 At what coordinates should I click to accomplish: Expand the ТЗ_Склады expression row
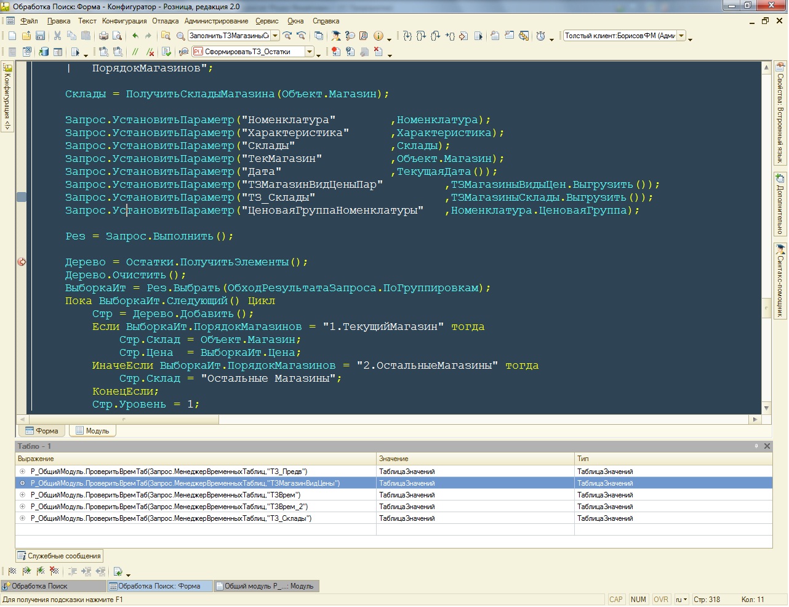pyautogui.click(x=22, y=518)
